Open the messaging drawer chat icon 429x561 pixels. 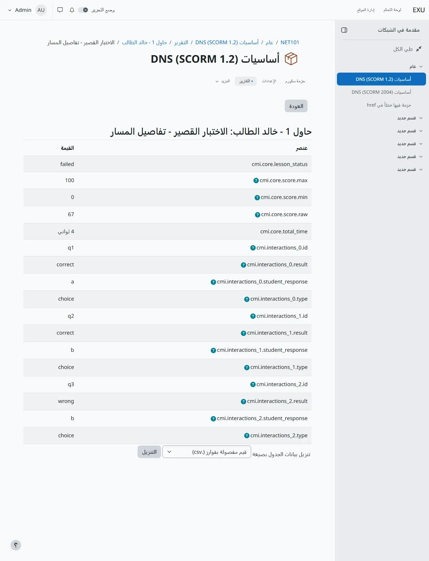pyautogui.click(x=60, y=10)
